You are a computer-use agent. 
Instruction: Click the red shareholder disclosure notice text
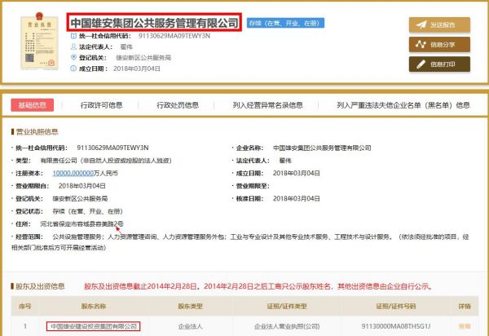[x=258, y=286]
